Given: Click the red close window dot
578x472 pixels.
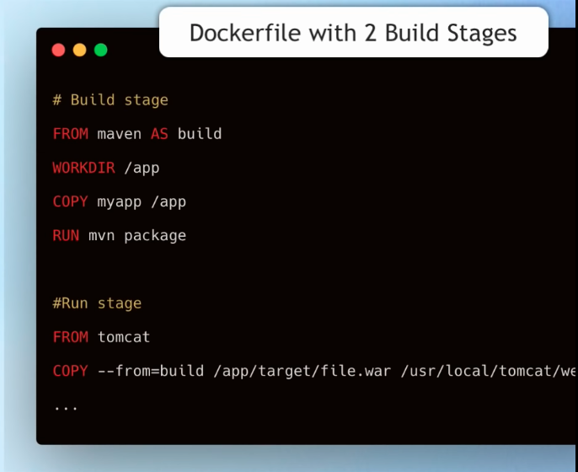Looking at the screenshot, I should coord(58,50).
